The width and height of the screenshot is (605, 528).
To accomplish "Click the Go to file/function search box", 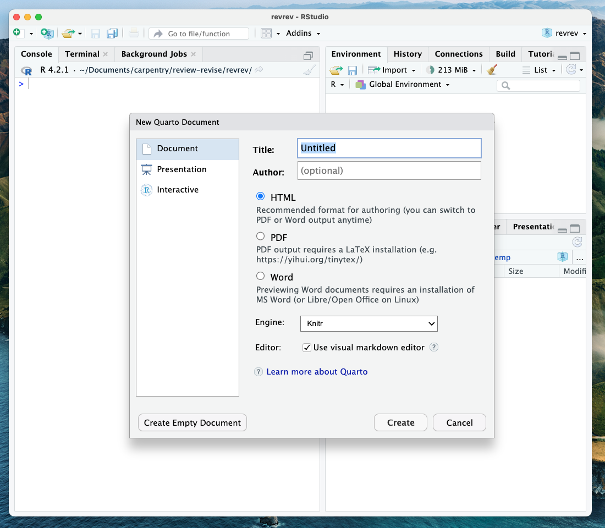I will 199,34.
